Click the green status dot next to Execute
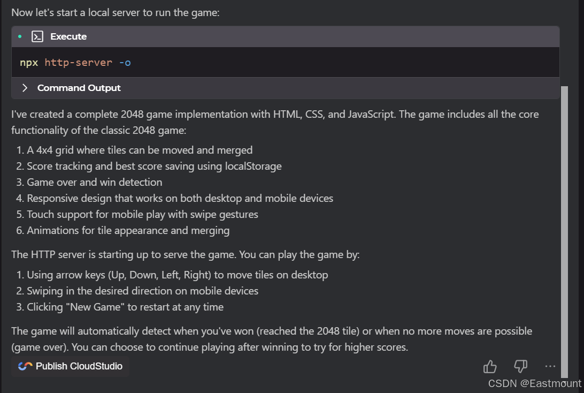Image resolution: width=584 pixels, height=393 pixels. [20, 36]
